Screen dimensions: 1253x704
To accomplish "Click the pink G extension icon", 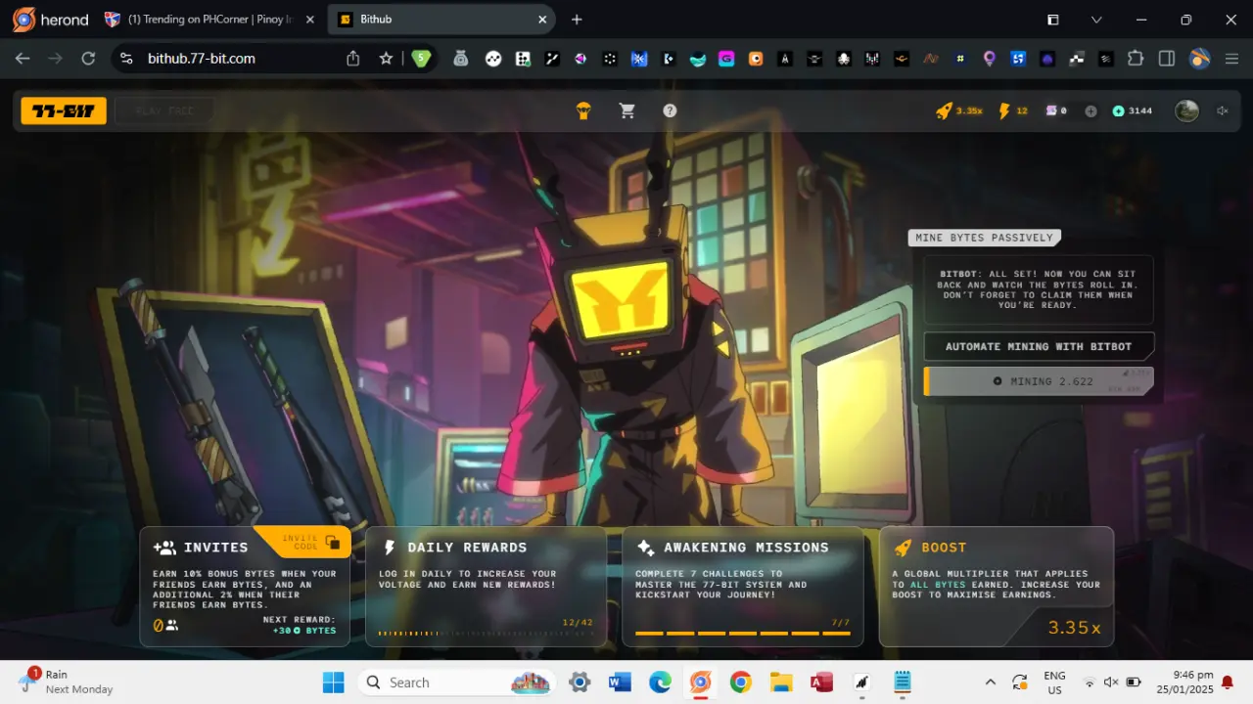I will coord(726,59).
